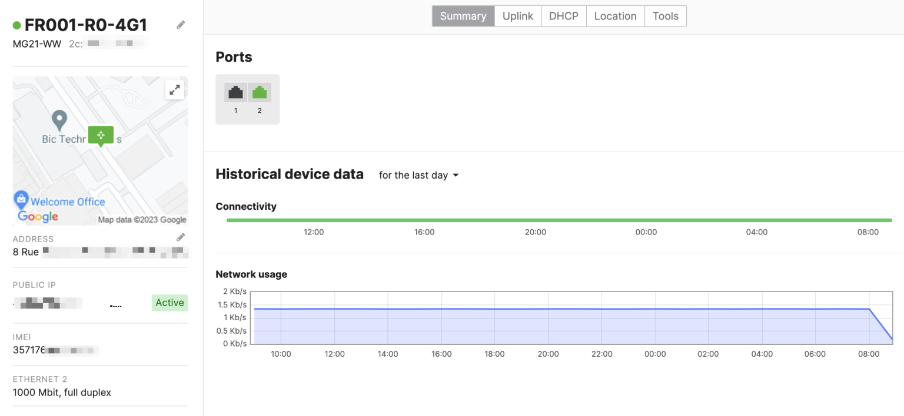Click the Bic Technologies map pin
This screenshot has width=904, height=416.
[59, 120]
